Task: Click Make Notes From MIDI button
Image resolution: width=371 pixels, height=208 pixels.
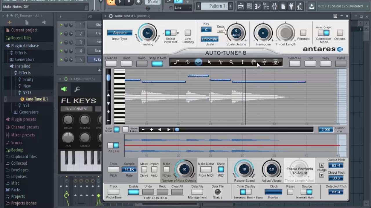Action: pos(206,169)
